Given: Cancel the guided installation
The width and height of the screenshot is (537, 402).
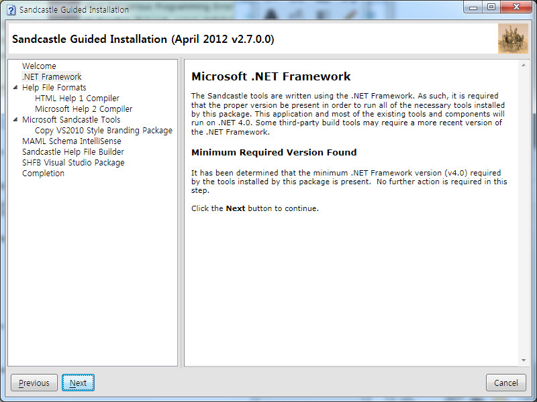Looking at the screenshot, I should (x=505, y=383).
